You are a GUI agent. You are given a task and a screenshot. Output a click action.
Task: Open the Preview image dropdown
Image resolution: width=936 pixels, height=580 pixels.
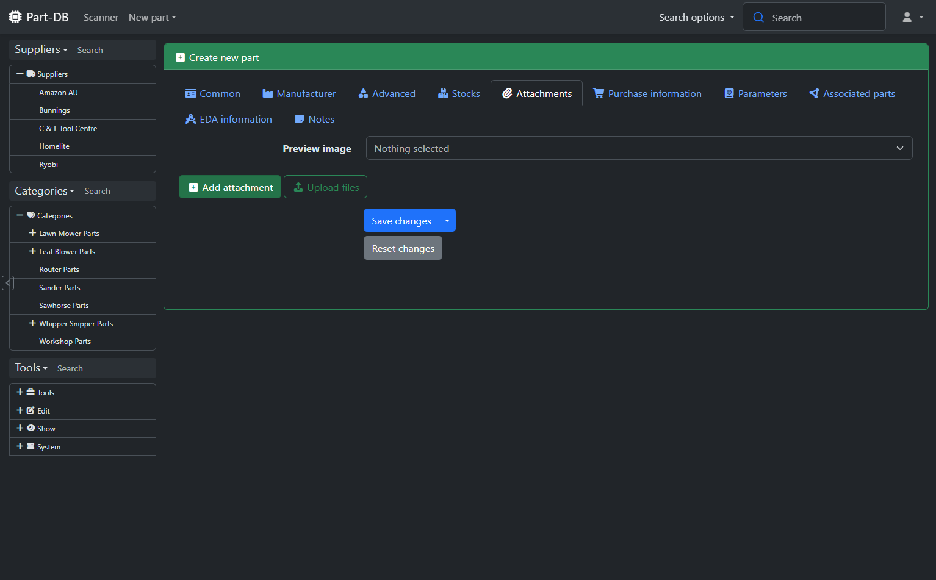639,148
